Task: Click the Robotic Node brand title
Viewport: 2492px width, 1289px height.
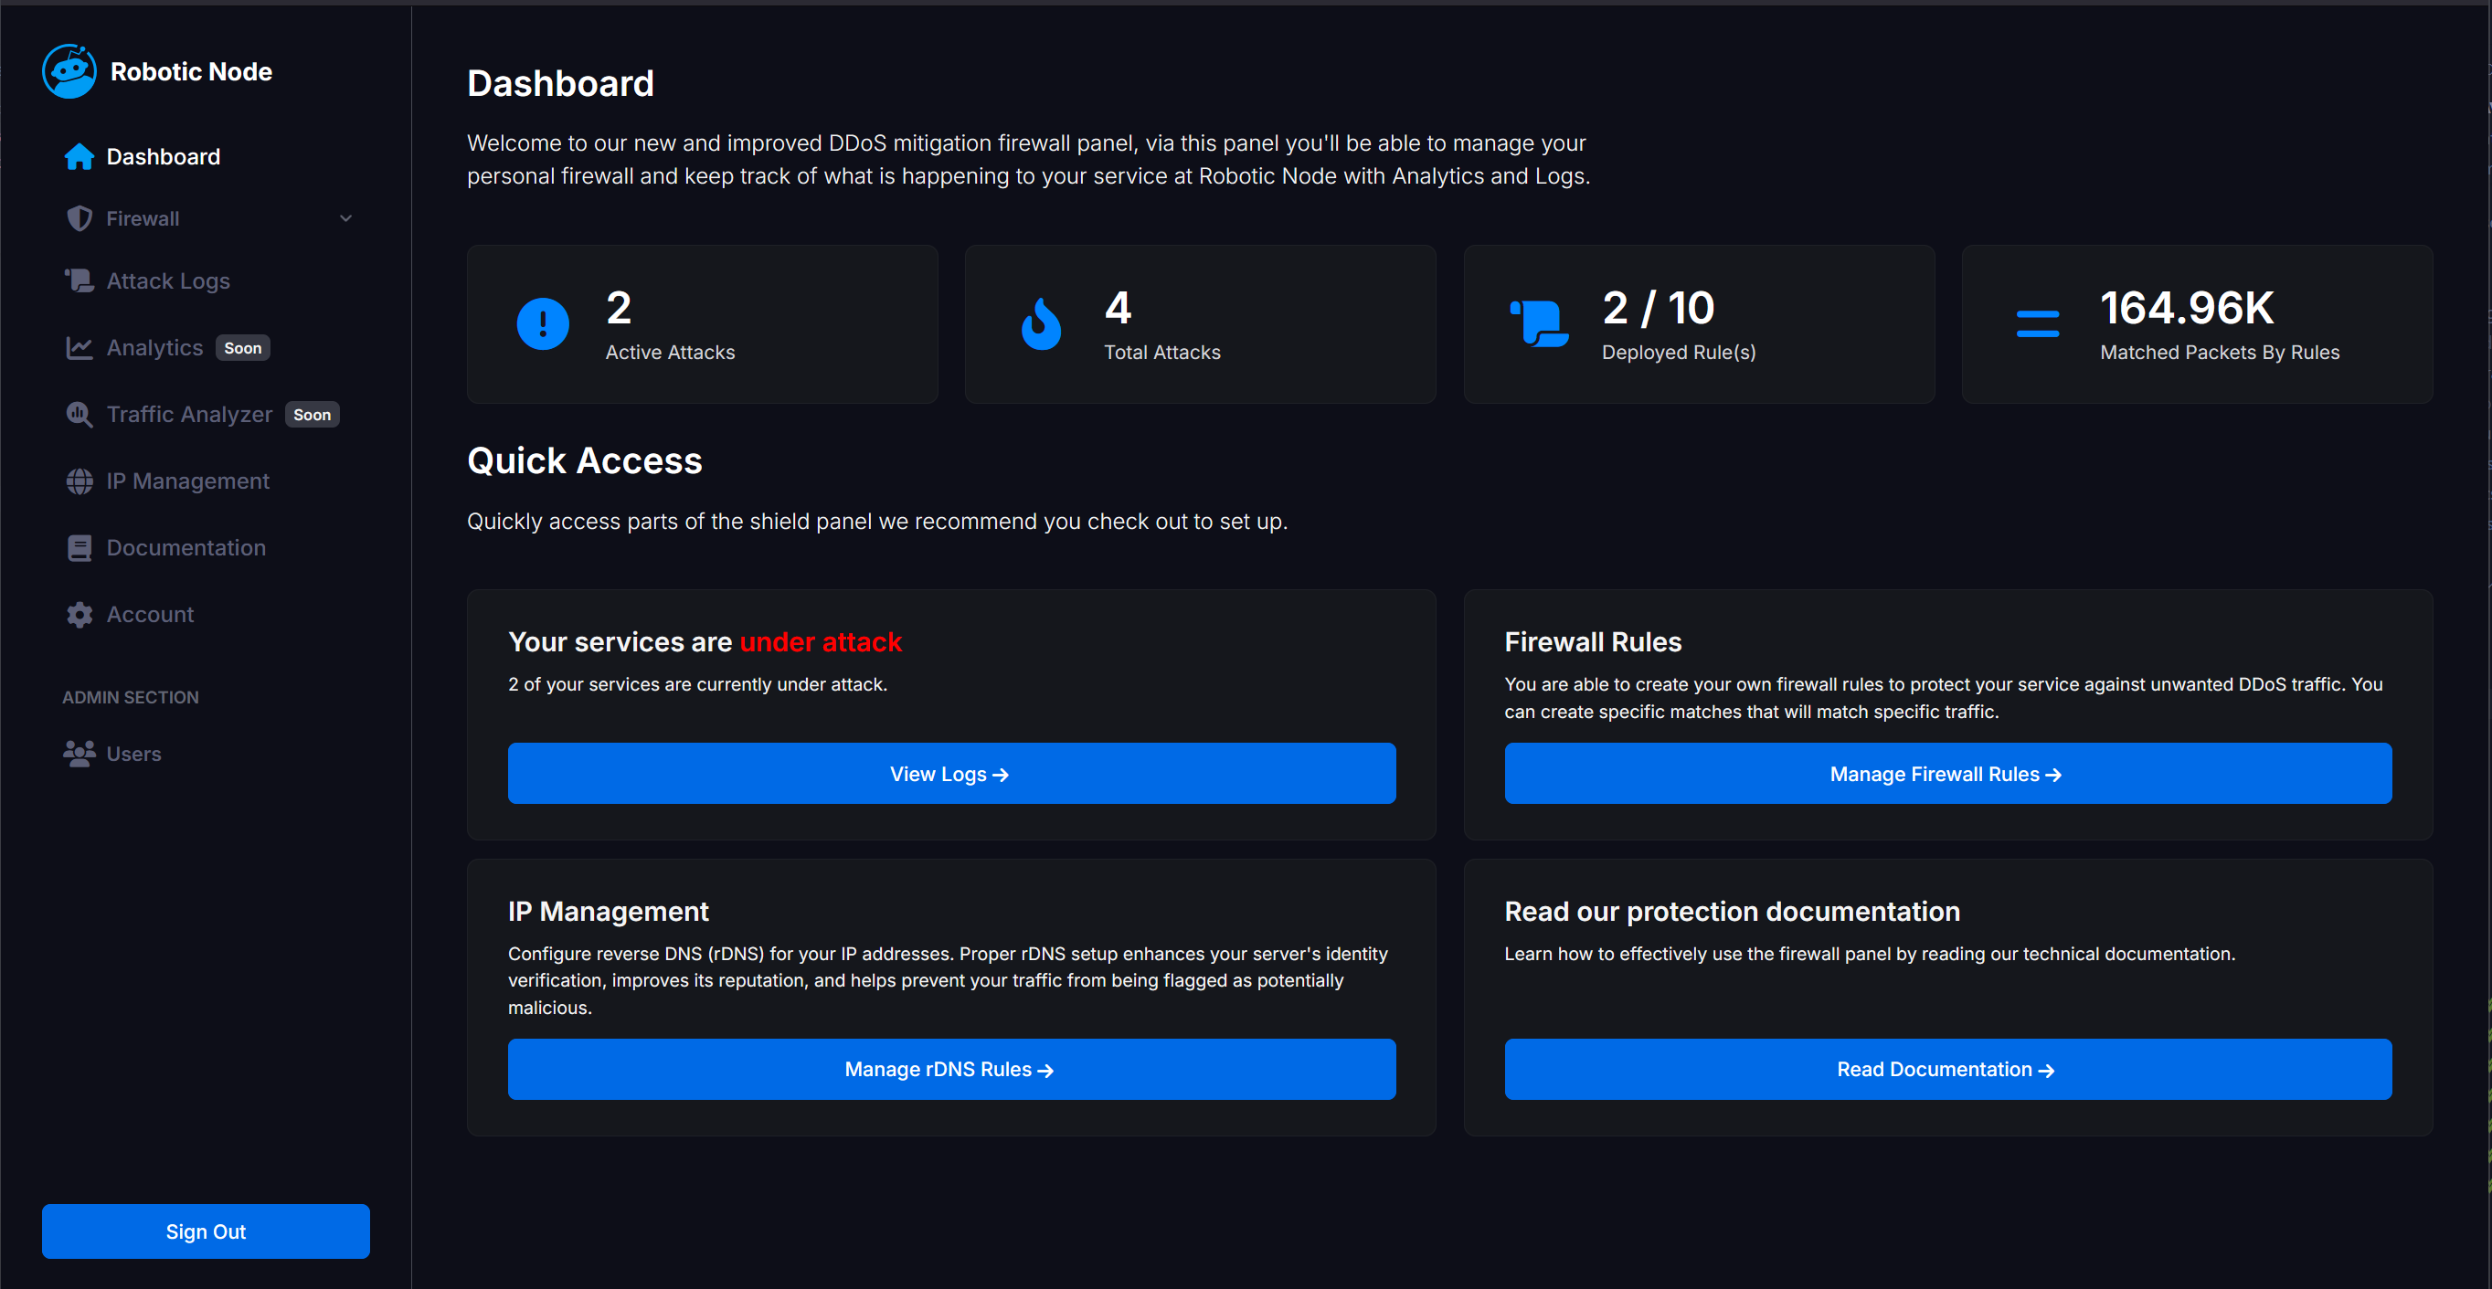Action: [x=192, y=71]
